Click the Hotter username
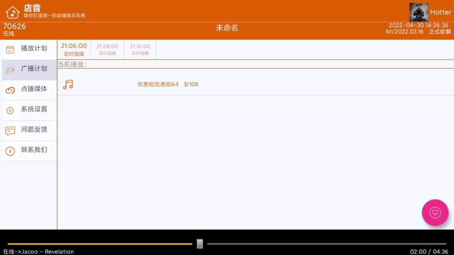This screenshot has width=454, height=255. pos(440,12)
